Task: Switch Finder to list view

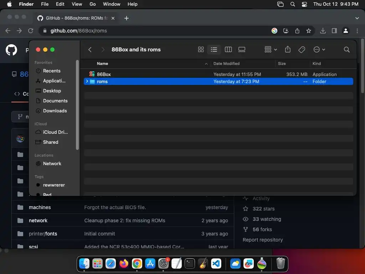Action: (x=214, y=49)
